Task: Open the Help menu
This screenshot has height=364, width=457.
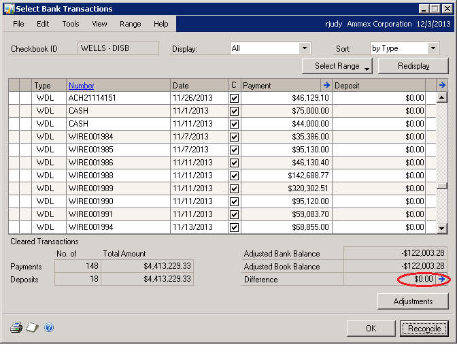Action: (161, 24)
